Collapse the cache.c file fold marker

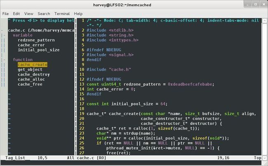tap(2, 30)
